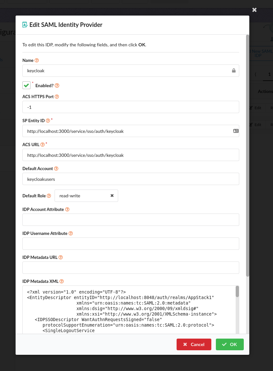Click the help icon next to Enabled checkbox

pyautogui.click(x=57, y=85)
